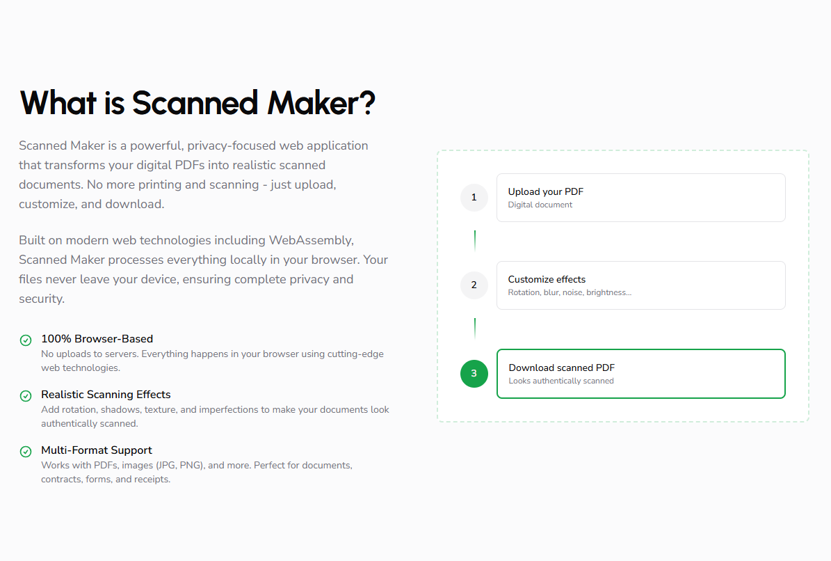
Task: Click the "Looks authentically scanned" card subtitle
Action: click(561, 381)
